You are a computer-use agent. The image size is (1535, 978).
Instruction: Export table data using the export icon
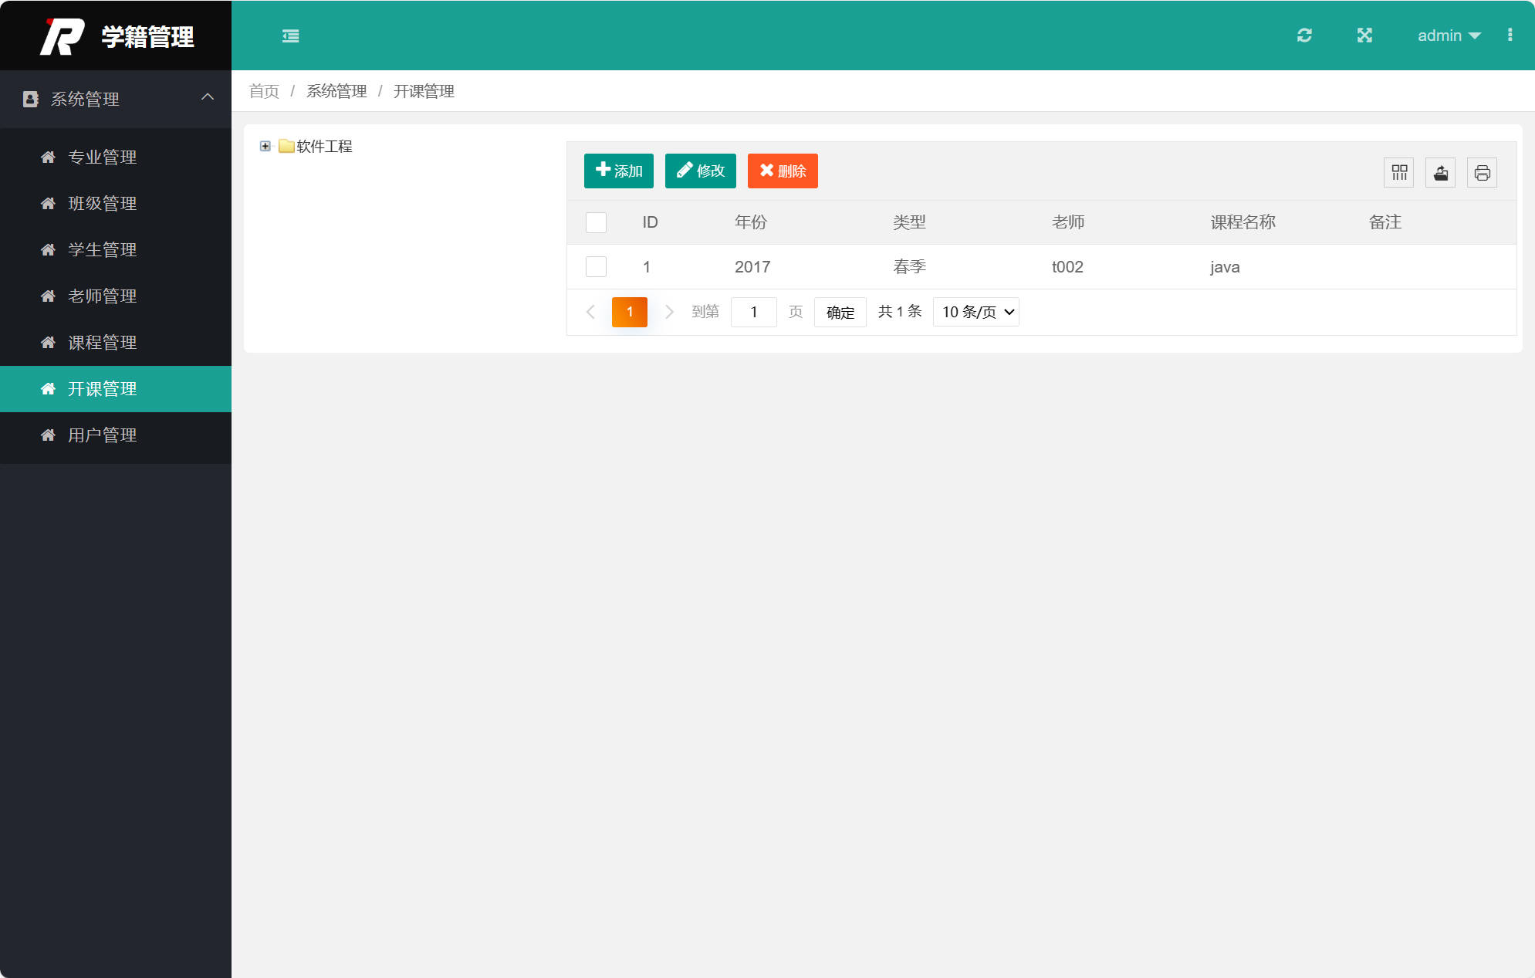point(1440,172)
